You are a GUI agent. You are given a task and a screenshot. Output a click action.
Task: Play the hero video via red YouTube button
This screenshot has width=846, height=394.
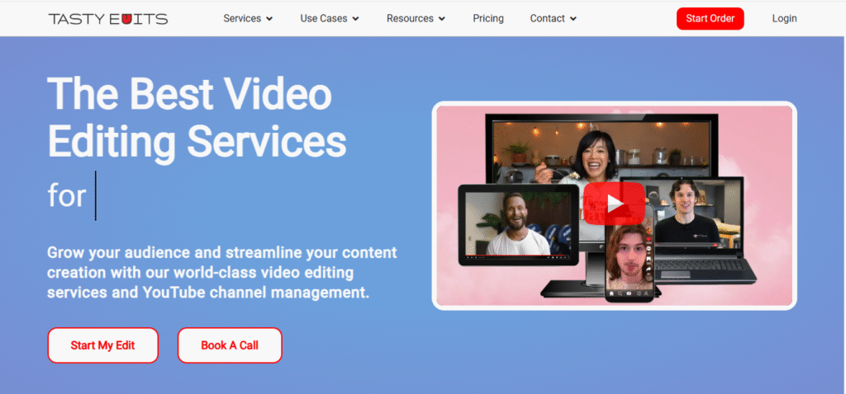(x=614, y=203)
